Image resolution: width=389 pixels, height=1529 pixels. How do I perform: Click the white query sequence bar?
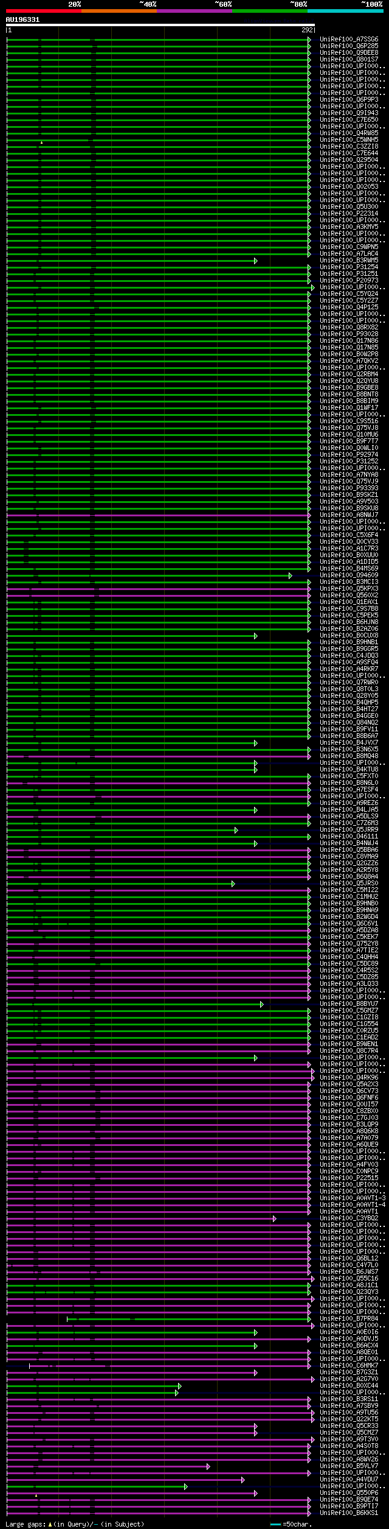pos(160,25)
